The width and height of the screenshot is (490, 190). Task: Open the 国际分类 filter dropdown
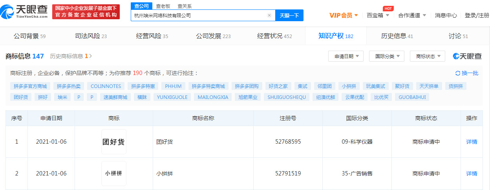pyautogui.click(x=387, y=56)
